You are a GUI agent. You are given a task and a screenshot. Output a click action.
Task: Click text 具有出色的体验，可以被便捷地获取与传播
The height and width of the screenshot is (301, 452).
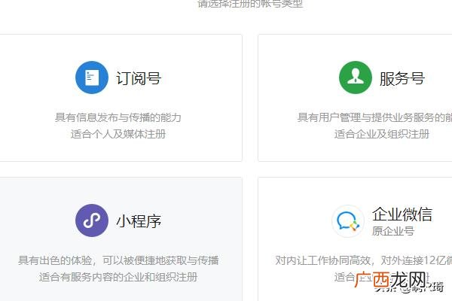point(118,260)
